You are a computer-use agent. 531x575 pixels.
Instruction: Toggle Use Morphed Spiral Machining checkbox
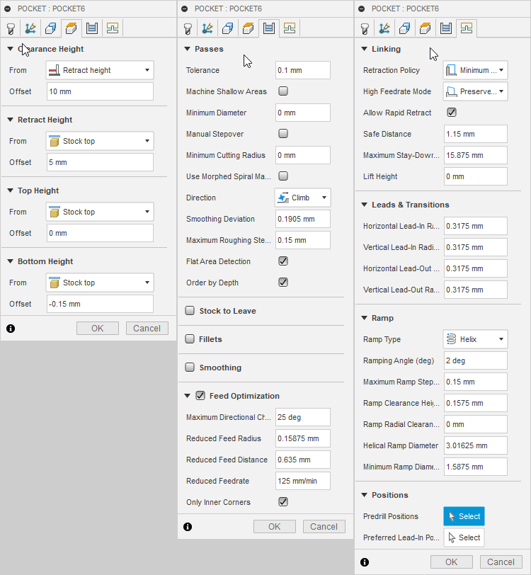point(283,176)
